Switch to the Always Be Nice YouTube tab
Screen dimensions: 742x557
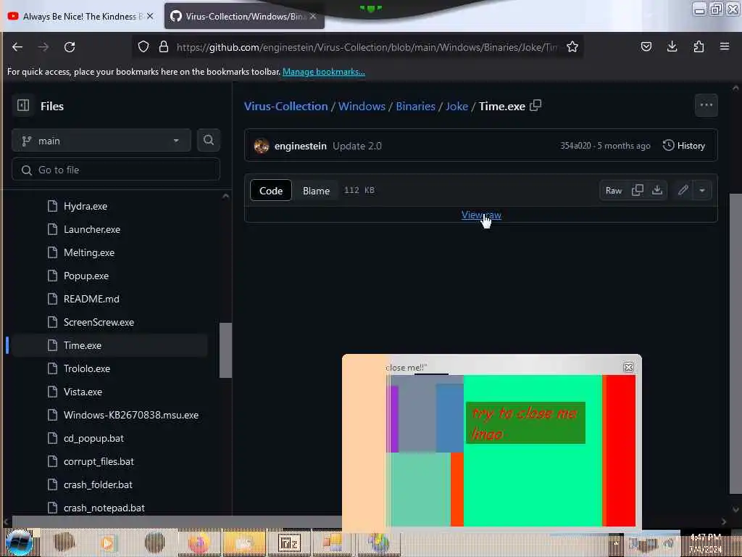pos(82,17)
